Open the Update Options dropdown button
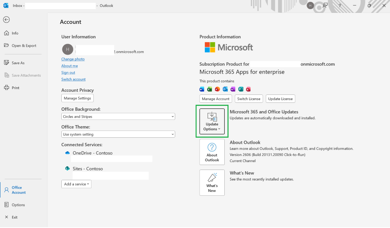Viewport: 390px width, 228px height. pyautogui.click(x=212, y=121)
